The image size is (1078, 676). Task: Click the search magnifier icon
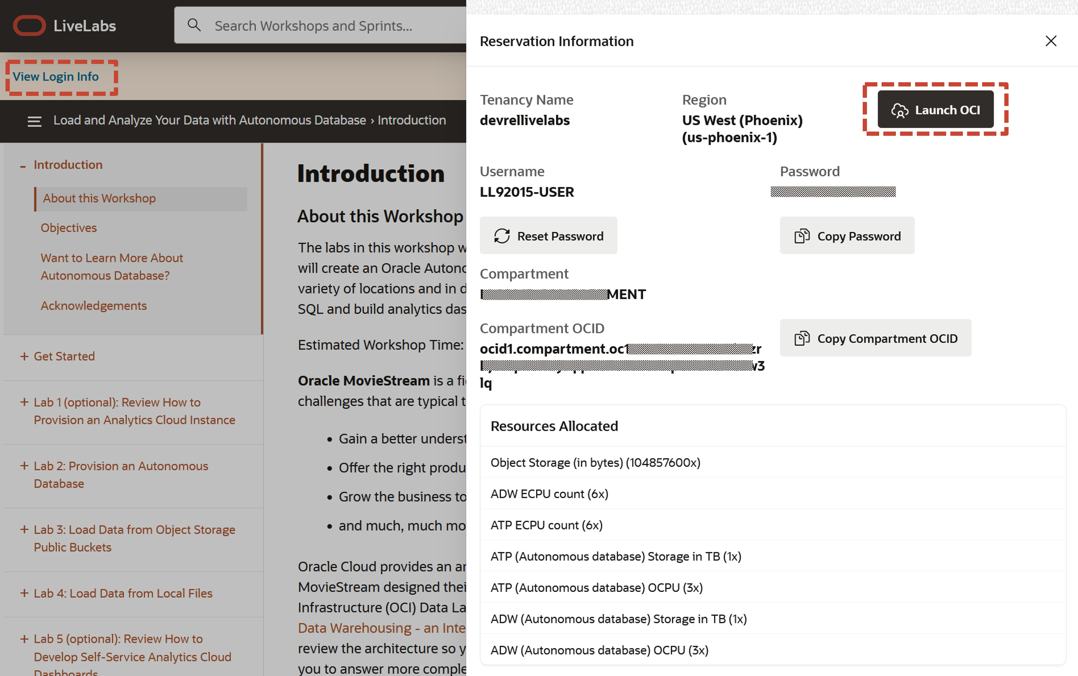tap(194, 25)
